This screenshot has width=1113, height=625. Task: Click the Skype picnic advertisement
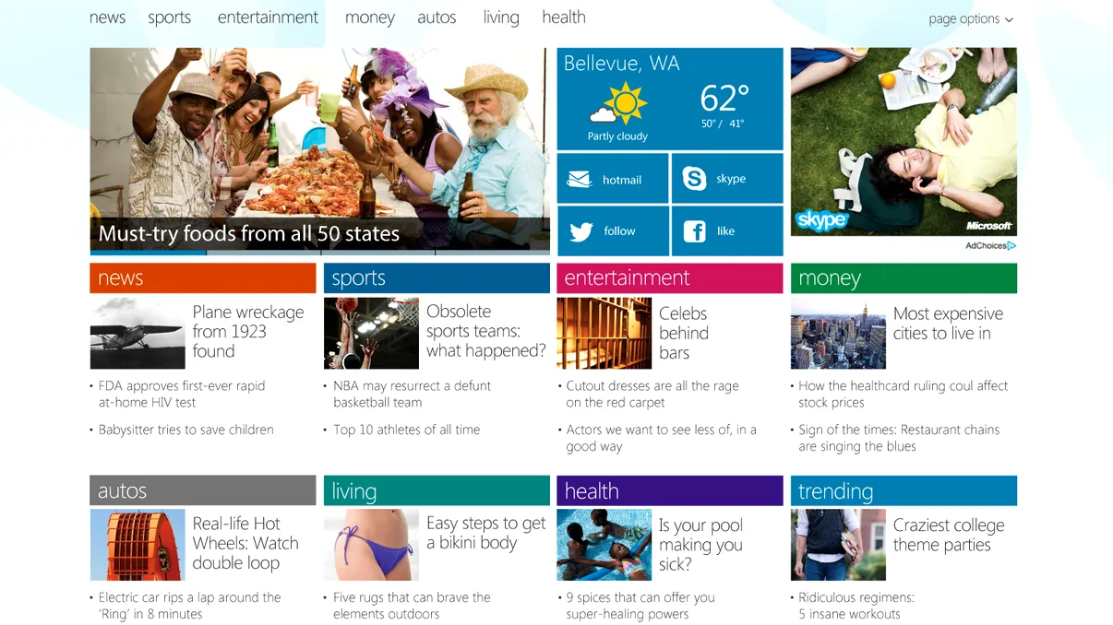click(x=904, y=142)
